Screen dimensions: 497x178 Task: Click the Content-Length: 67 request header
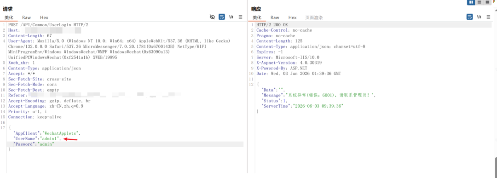tap(30, 36)
